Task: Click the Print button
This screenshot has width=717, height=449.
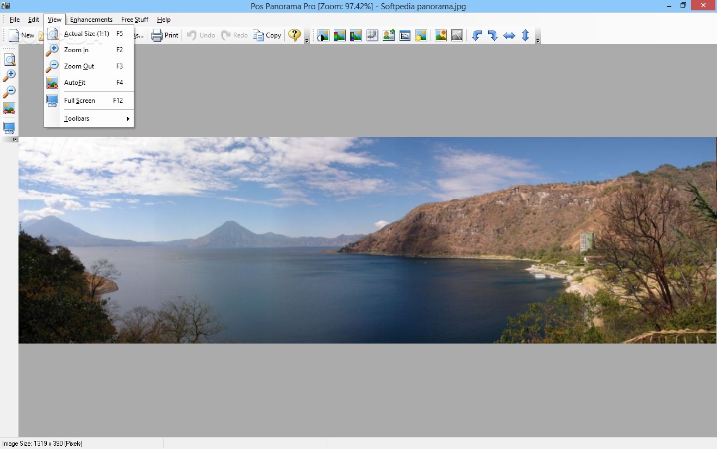Action: [165, 35]
